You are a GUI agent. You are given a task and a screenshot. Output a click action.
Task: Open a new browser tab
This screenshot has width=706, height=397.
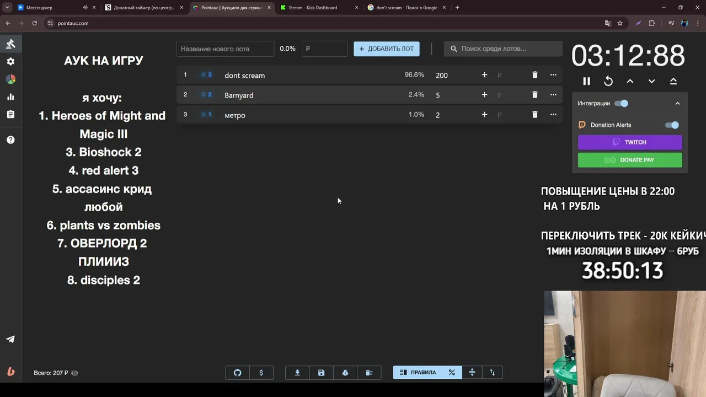[457, 8]
